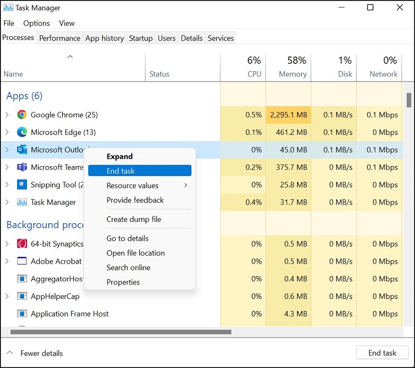The image size is (415, 368).
Task: Click the Background processes group heading
Action: (x=45, y=225)
